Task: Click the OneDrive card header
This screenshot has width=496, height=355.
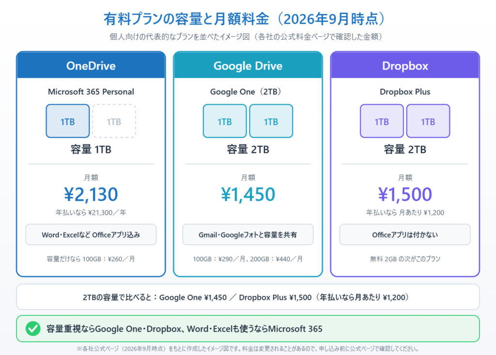Action: [91, 65]
